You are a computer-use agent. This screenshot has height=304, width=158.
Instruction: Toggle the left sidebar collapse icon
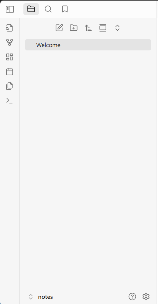coord(10,9)
